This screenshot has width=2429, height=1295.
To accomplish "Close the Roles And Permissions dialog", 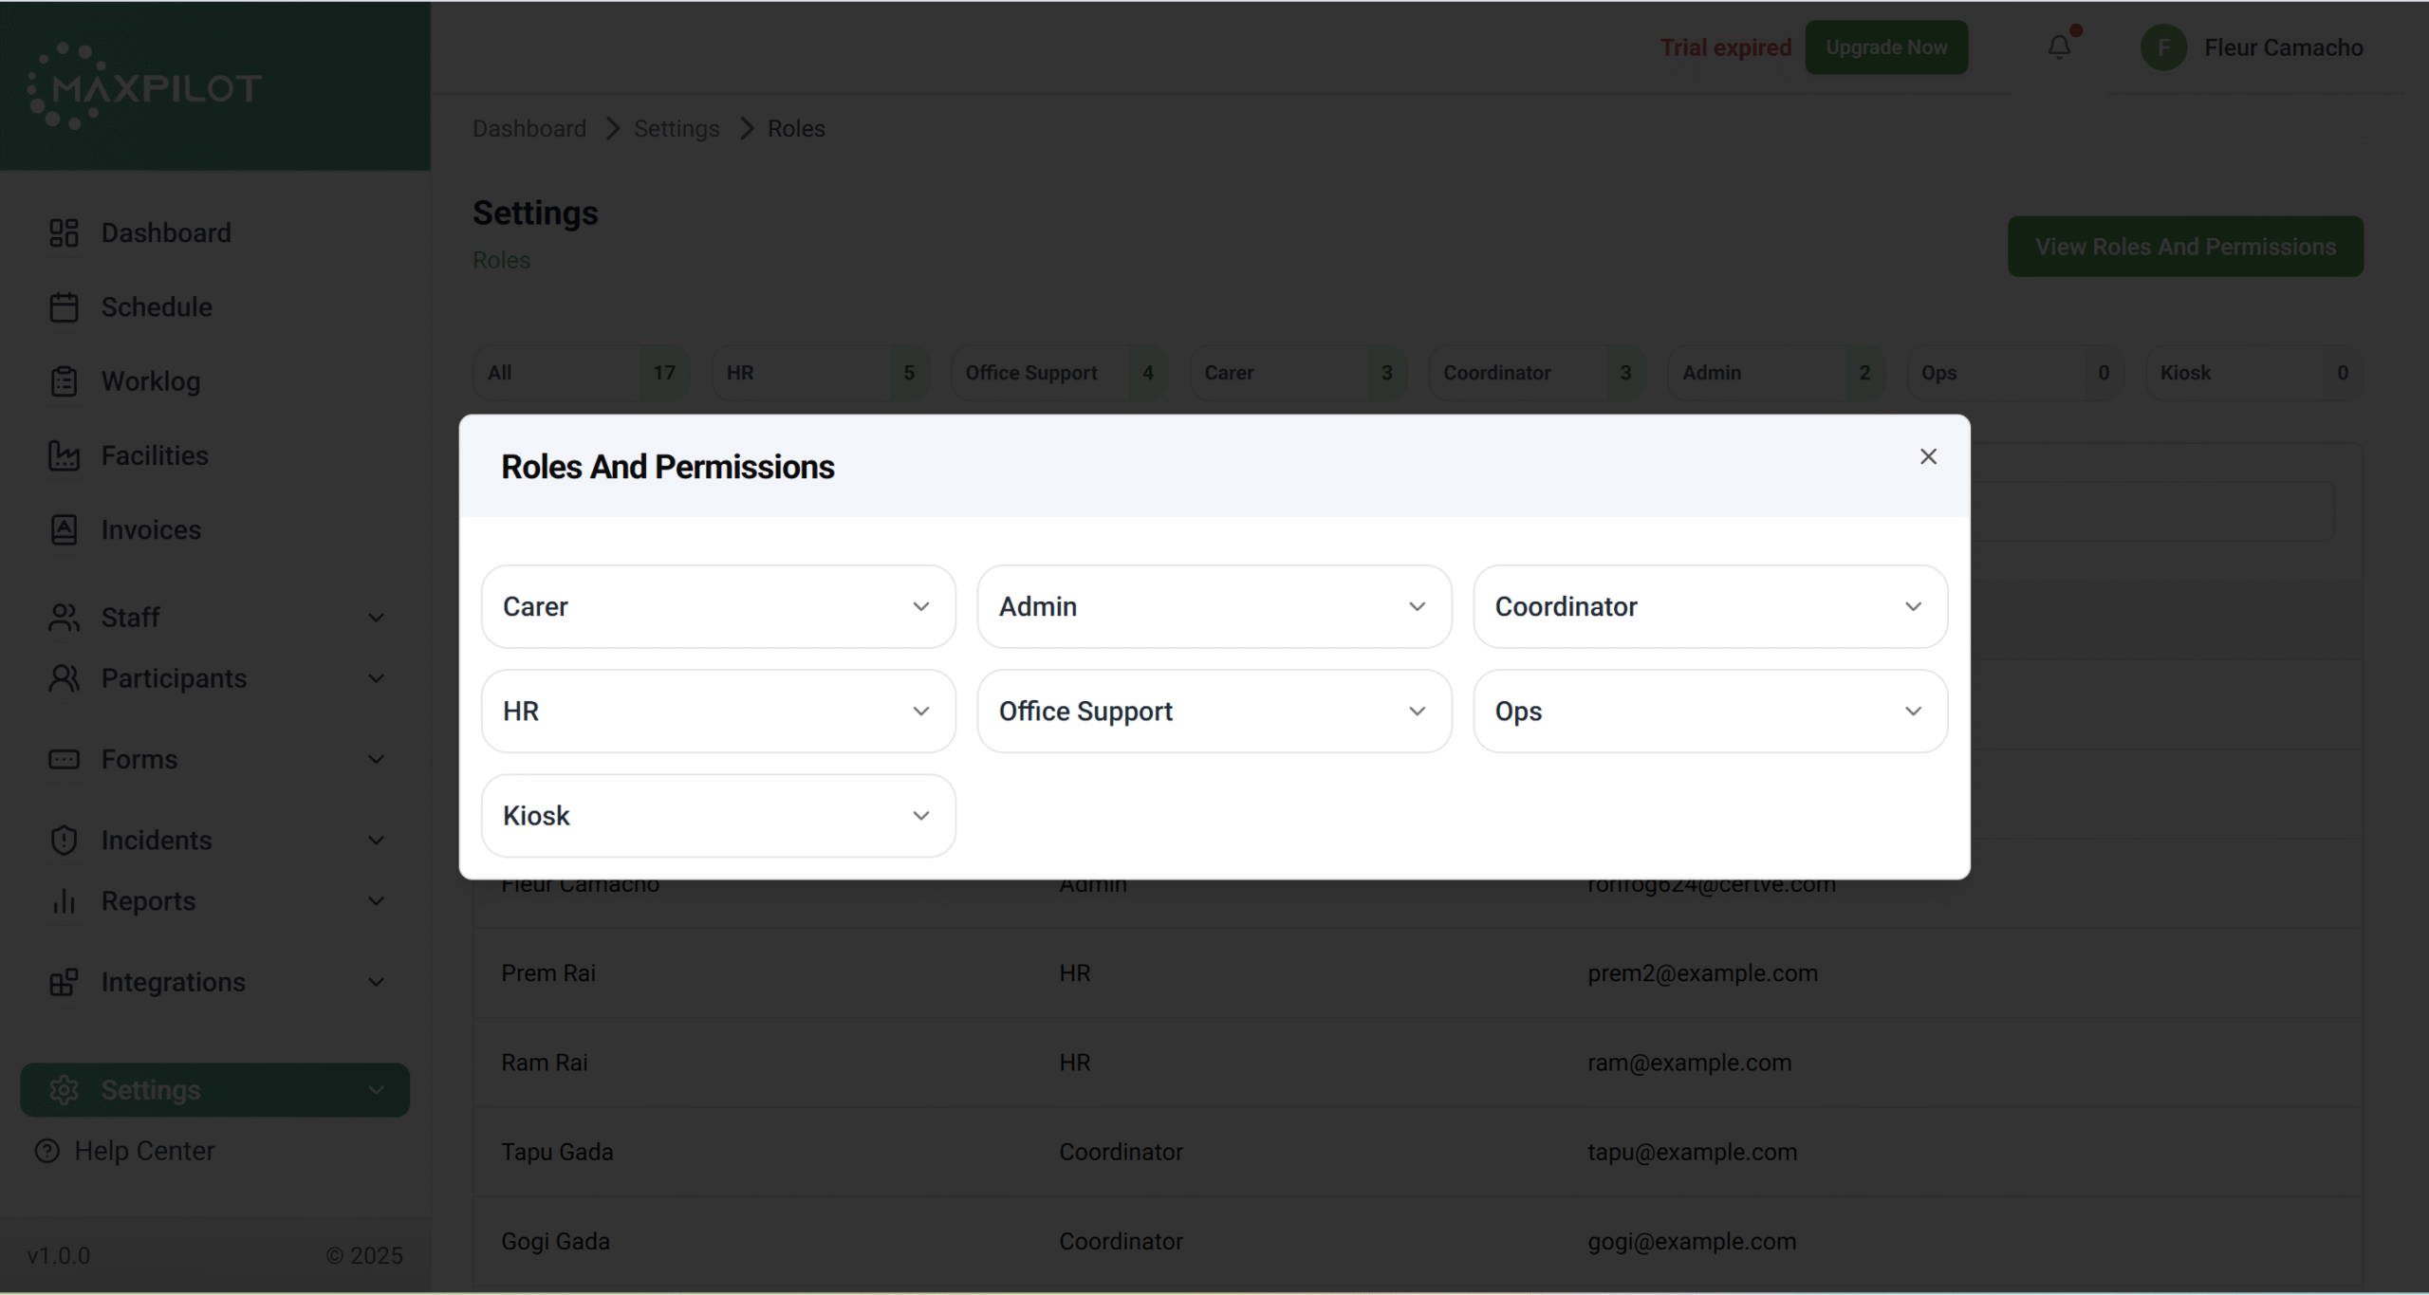I will click(x=1927, y=456).
